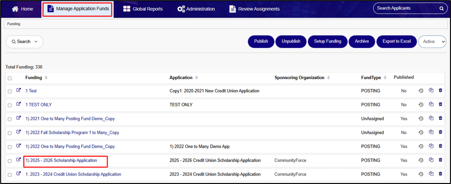
Task: Click Setup Funding button
Action: pos(328,41)
